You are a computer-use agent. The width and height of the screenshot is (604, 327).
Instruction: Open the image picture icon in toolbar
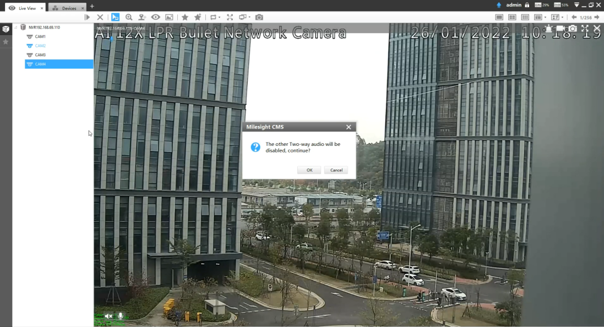pos(169,17)
